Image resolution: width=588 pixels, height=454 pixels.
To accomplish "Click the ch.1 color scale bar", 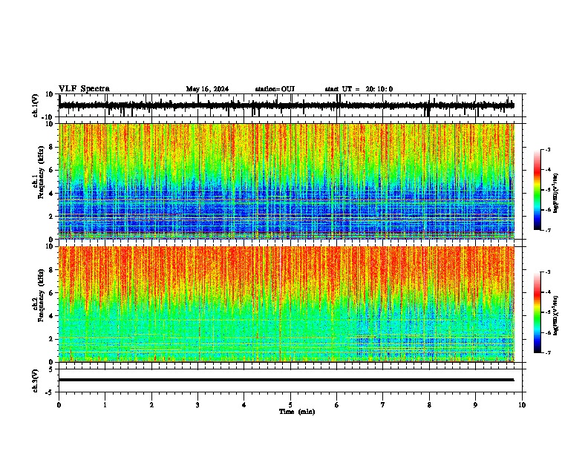I will [x=538, y=190].
